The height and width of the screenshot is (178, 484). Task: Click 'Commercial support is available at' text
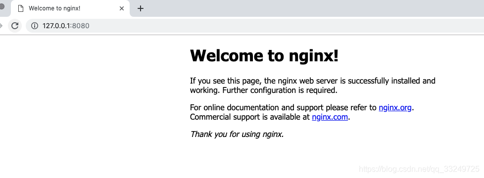tap(250, 117)
